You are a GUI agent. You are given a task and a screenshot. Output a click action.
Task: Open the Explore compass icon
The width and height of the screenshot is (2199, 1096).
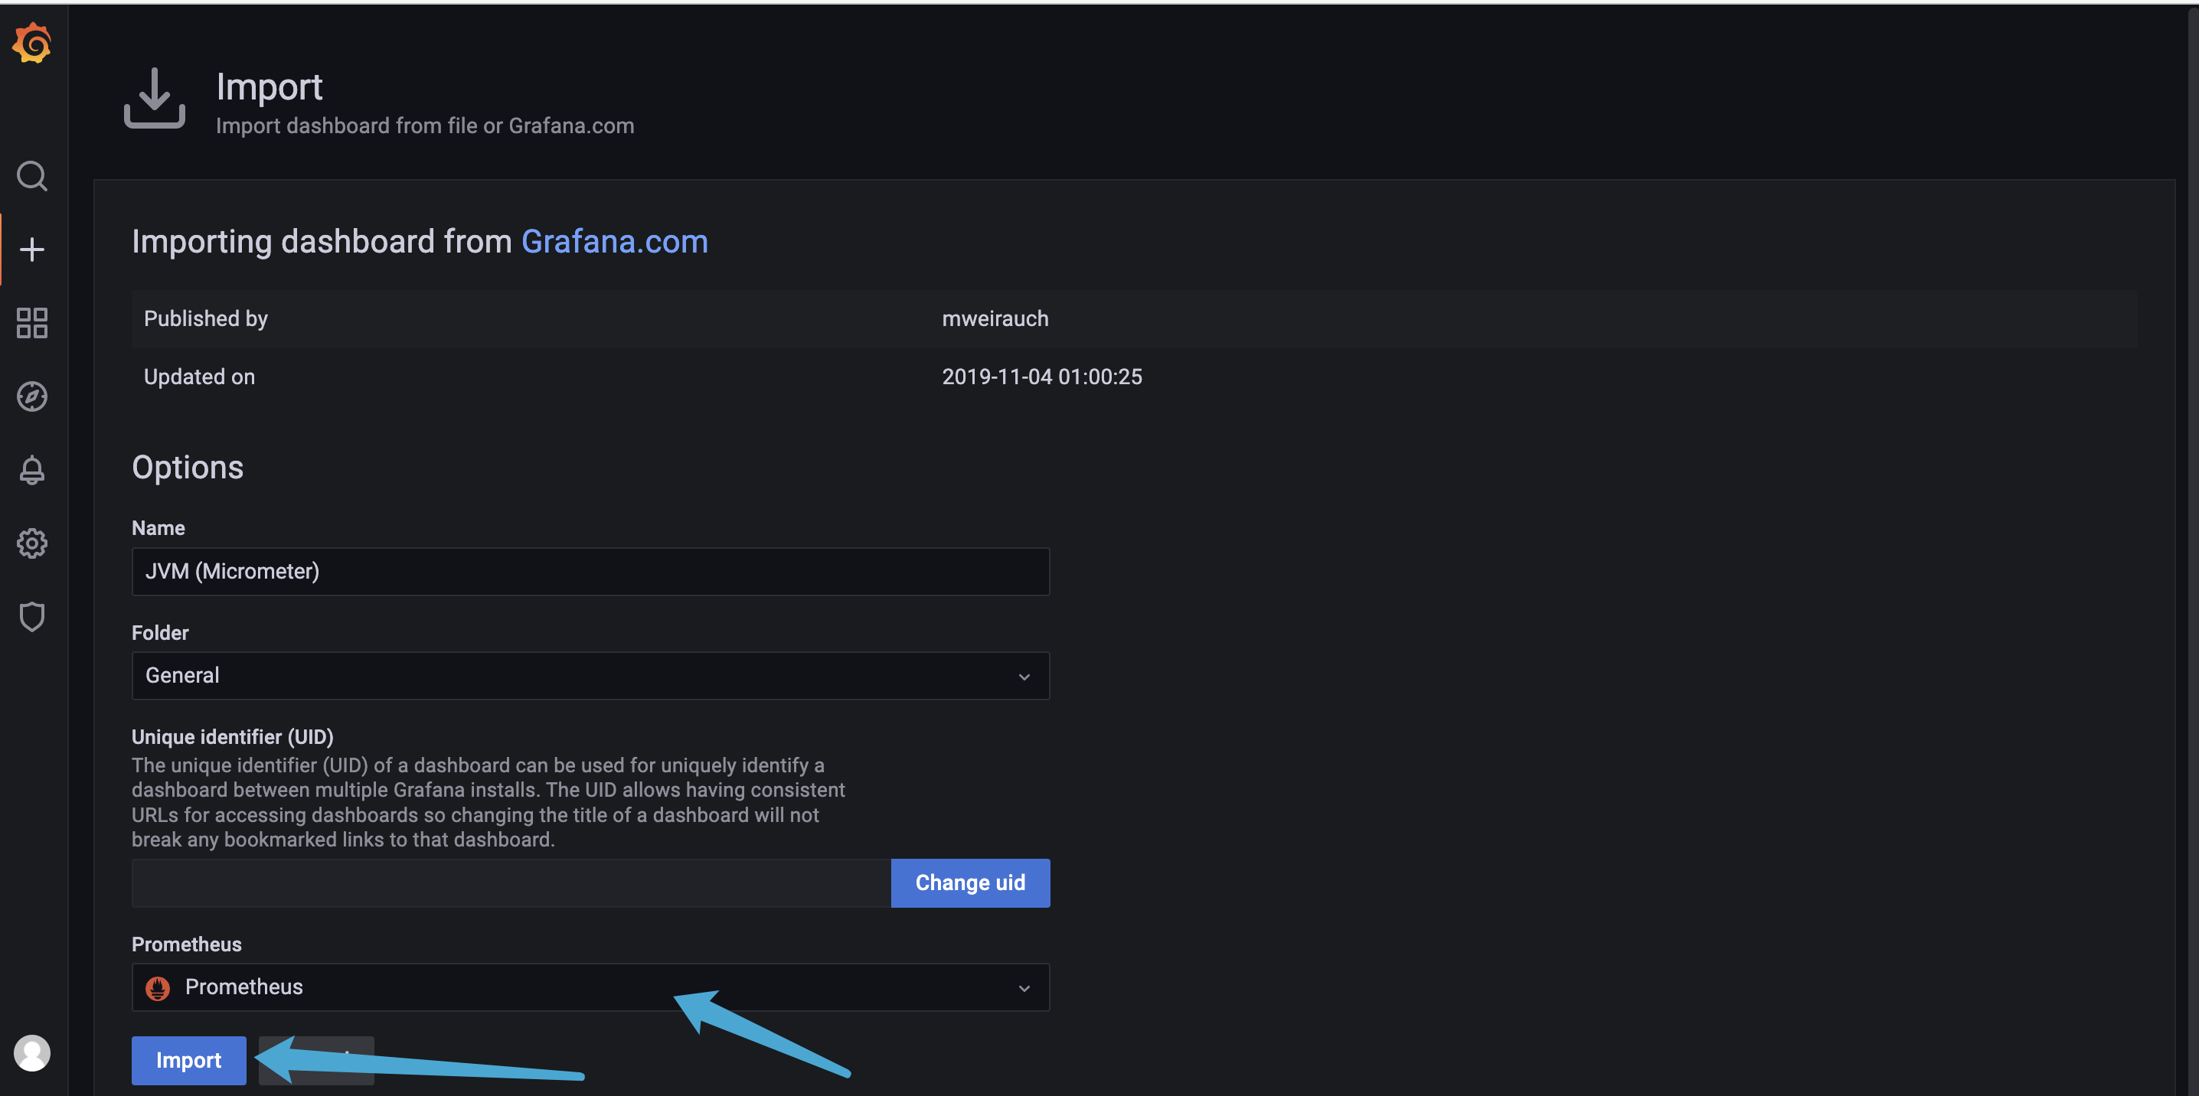tap(32, 396)
